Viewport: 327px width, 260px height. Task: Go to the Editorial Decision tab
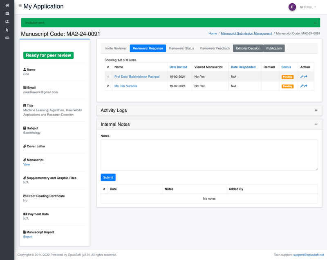coord(248,48)
